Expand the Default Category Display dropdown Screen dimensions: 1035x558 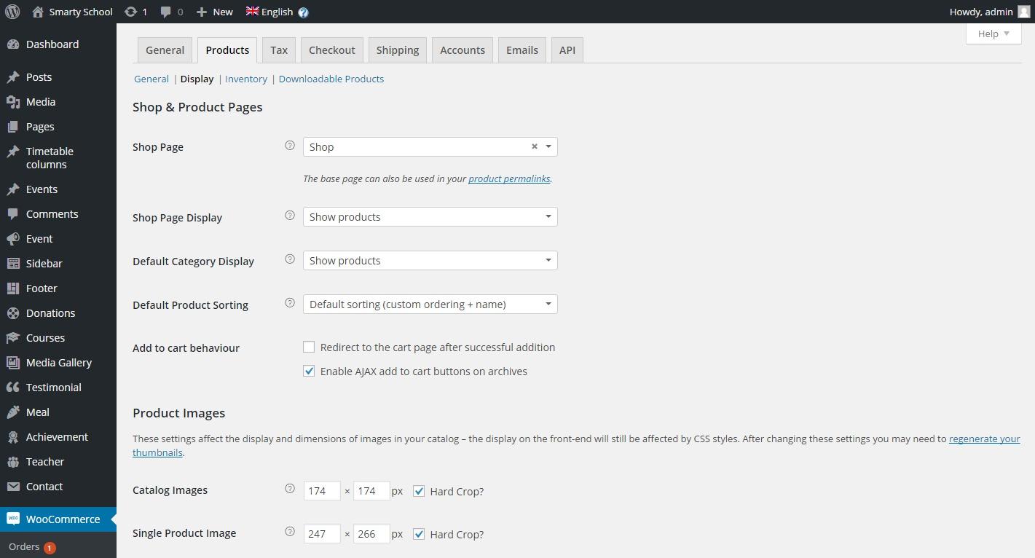430,261
